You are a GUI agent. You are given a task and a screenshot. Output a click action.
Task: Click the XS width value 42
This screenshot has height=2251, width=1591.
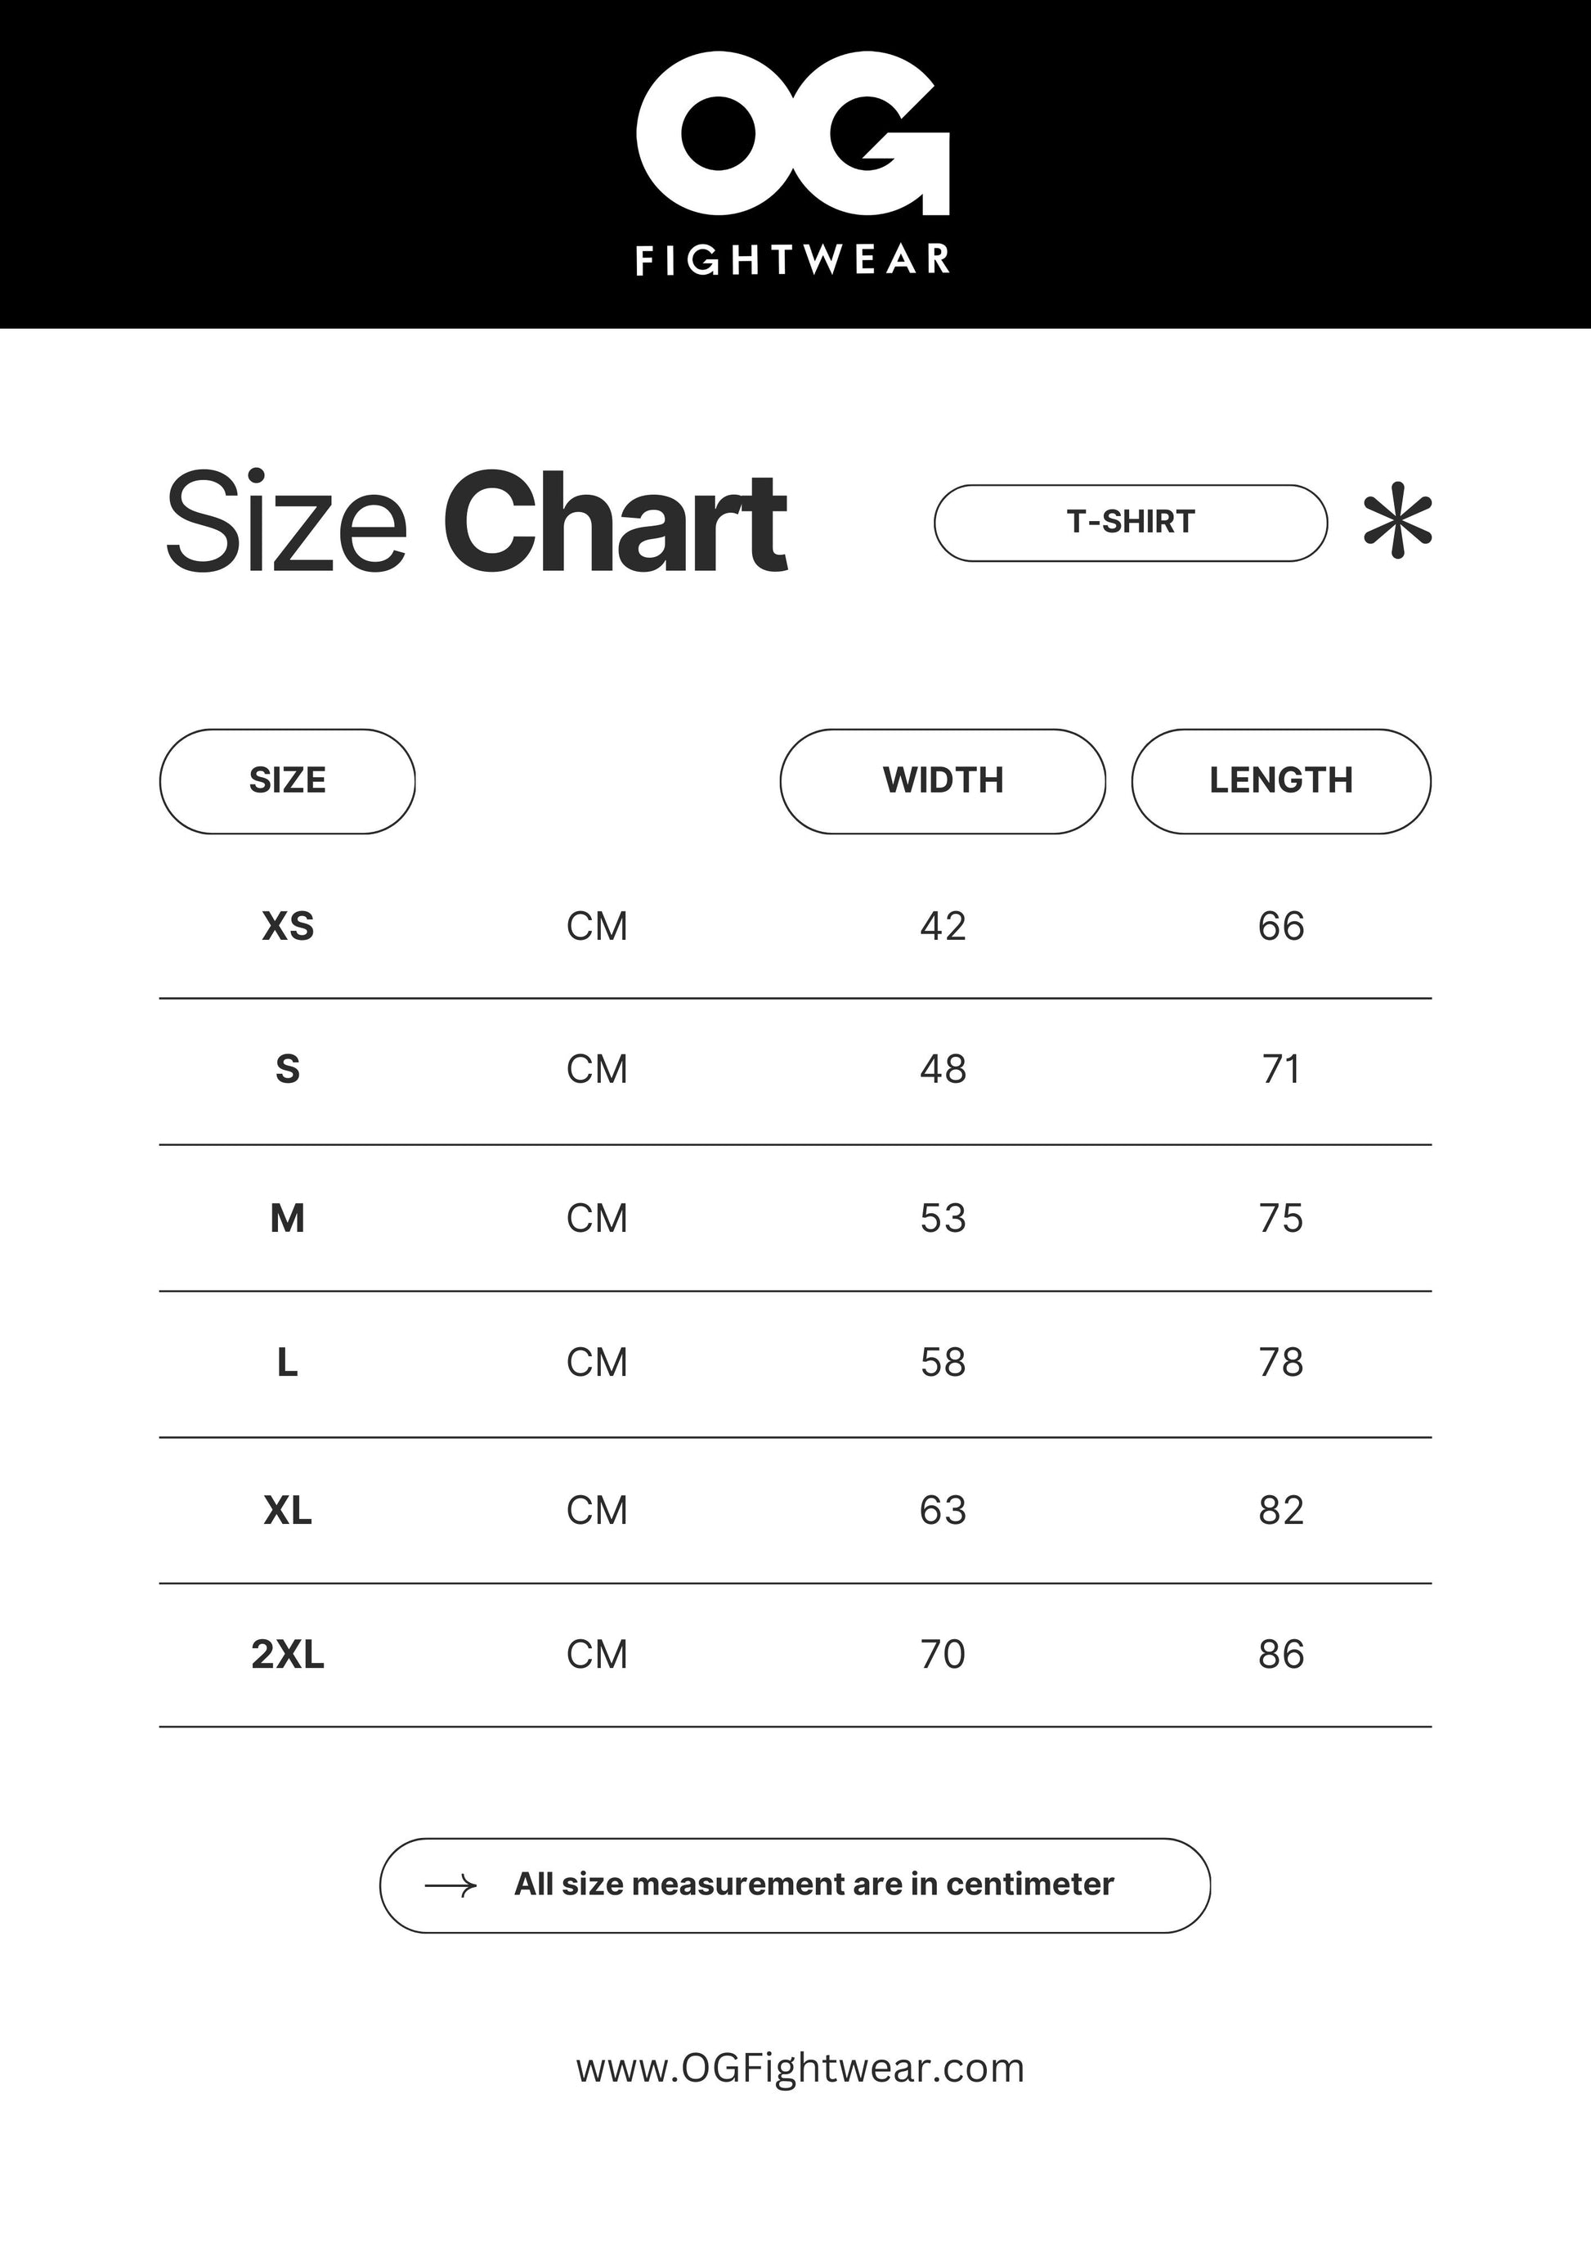point(943,927)
